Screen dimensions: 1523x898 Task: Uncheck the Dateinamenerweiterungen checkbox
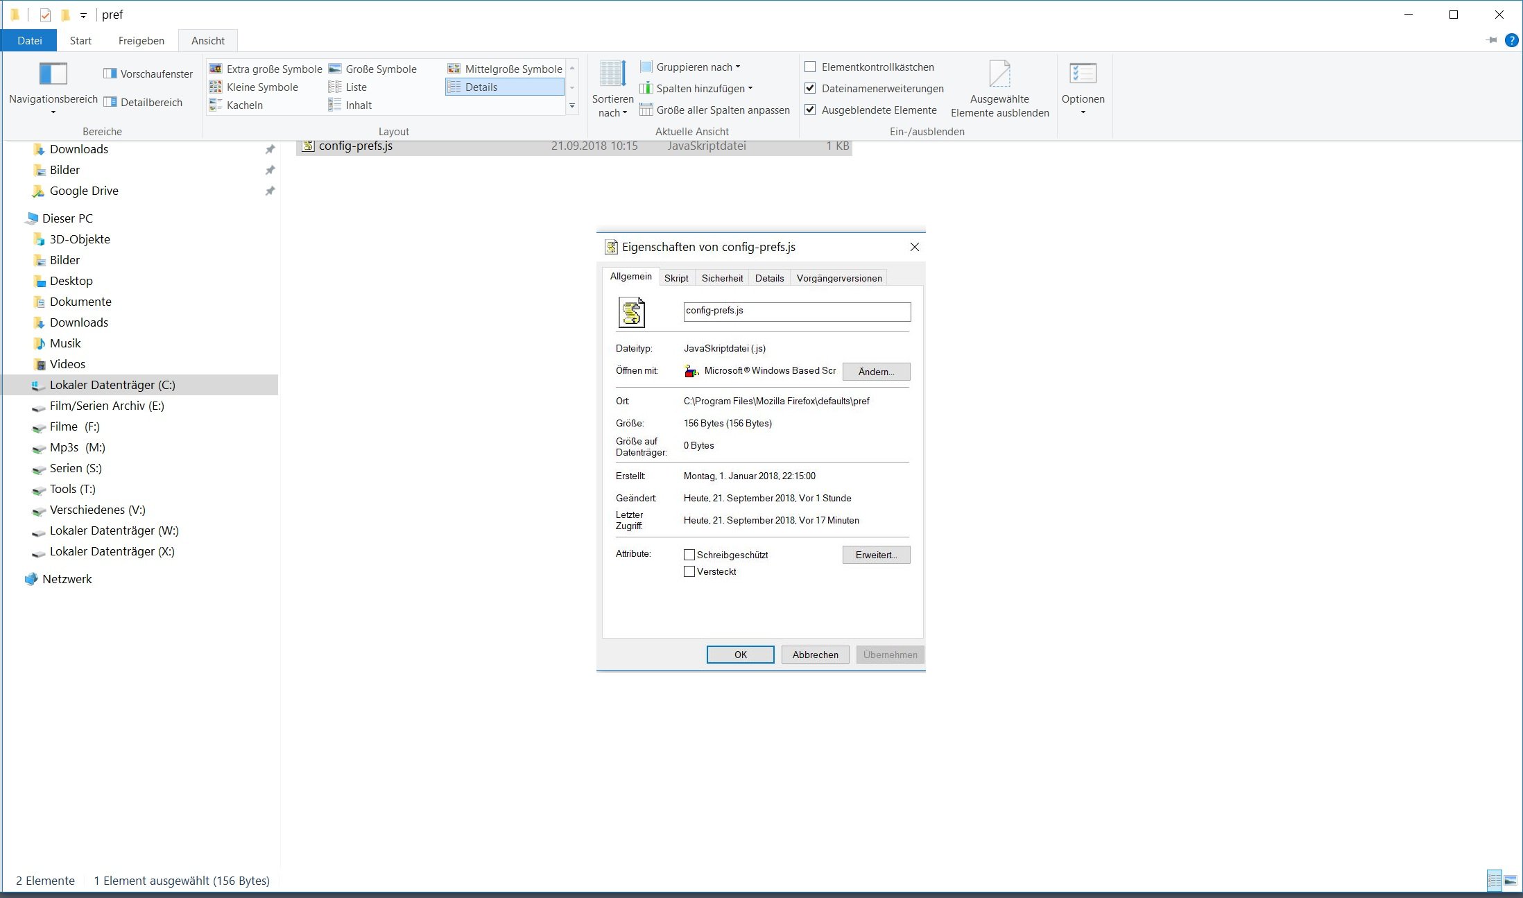[x=810, y=88]
